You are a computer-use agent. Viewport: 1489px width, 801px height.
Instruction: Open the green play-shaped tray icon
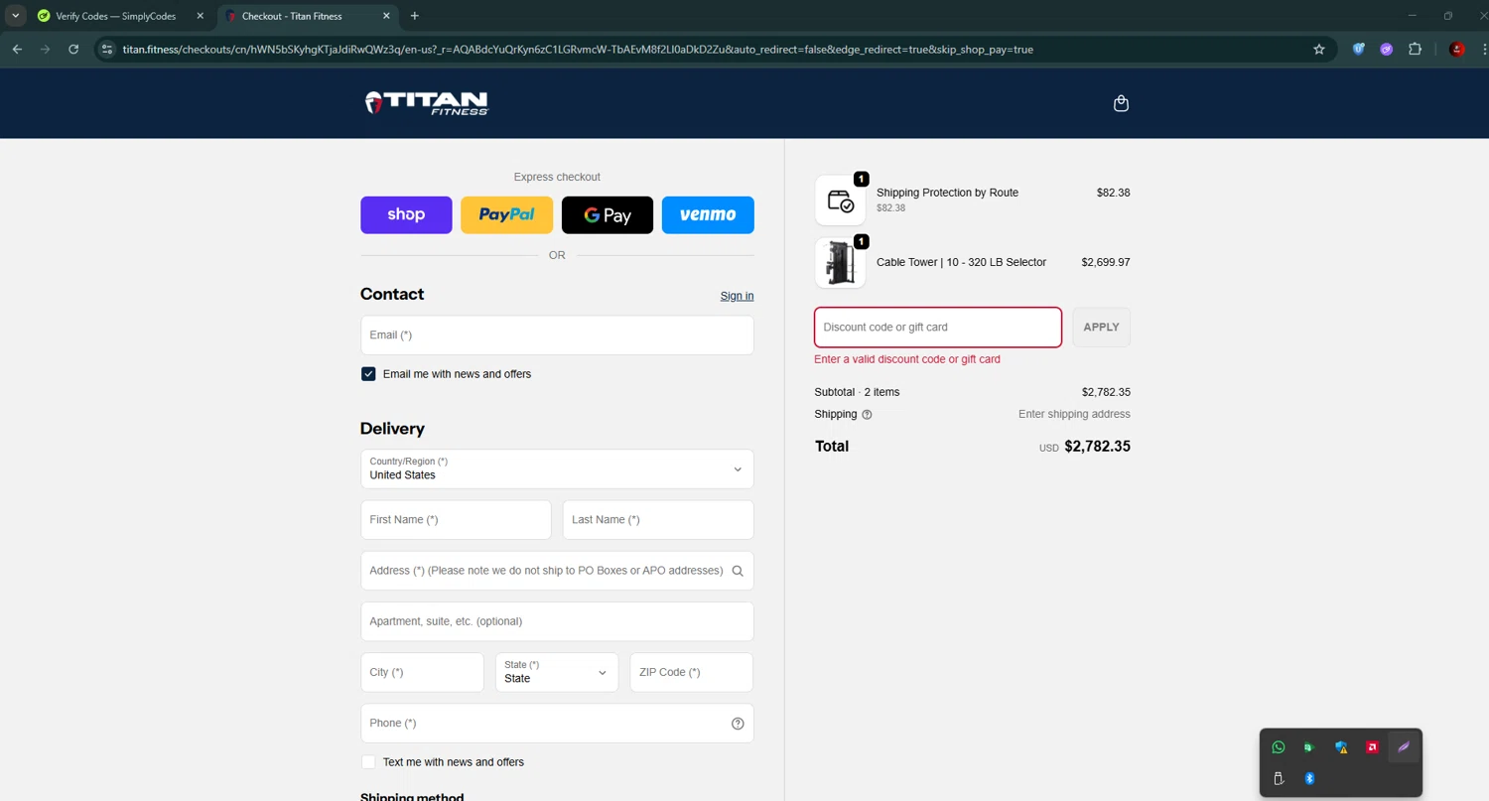point(1309,747)
